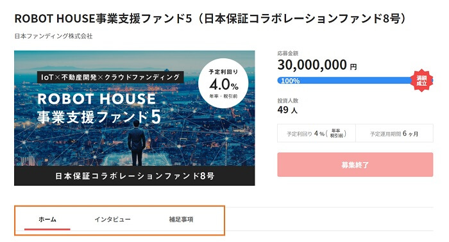Viewport: 449px width, 242px height.
Task: Click the 100% label on progress bar
Action: click(290, 81)
